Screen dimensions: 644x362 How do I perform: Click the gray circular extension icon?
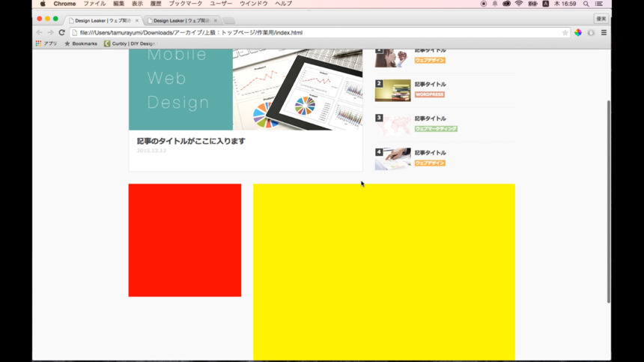[591, 32]
